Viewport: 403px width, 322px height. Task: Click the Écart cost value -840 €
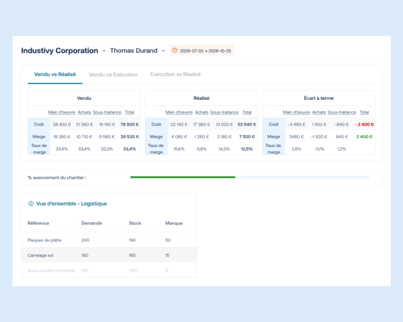pyautogui.click(x=342, y=125)
